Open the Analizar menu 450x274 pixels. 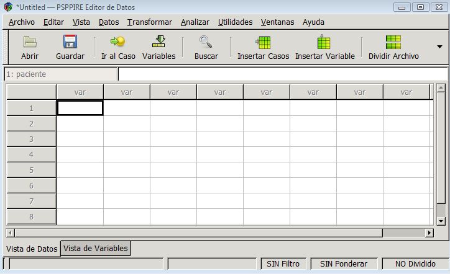tap(195, 22)
